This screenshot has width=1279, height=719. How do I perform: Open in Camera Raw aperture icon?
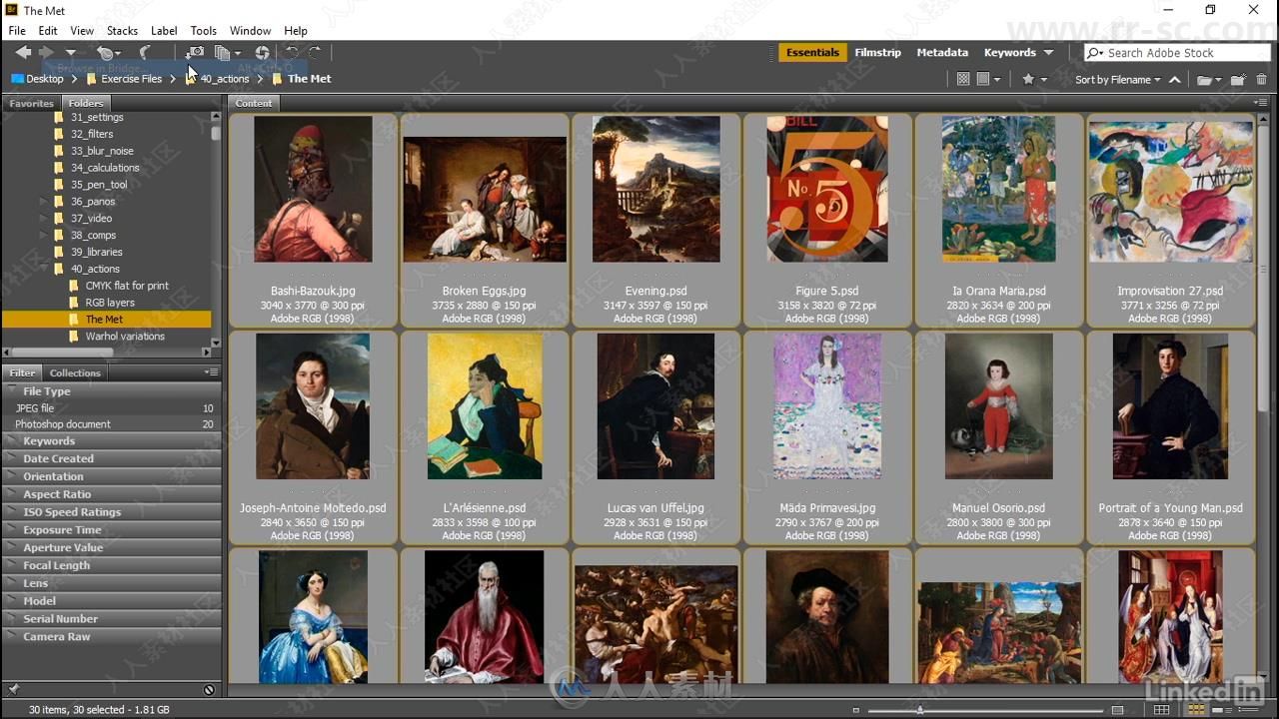point(262,53)
